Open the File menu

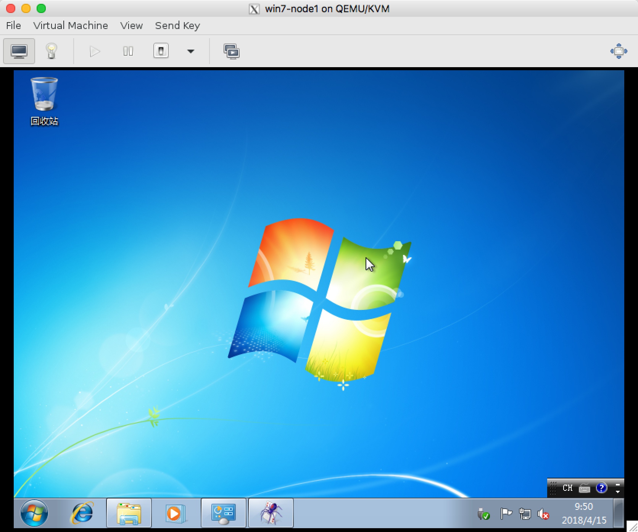pos(13,26)
